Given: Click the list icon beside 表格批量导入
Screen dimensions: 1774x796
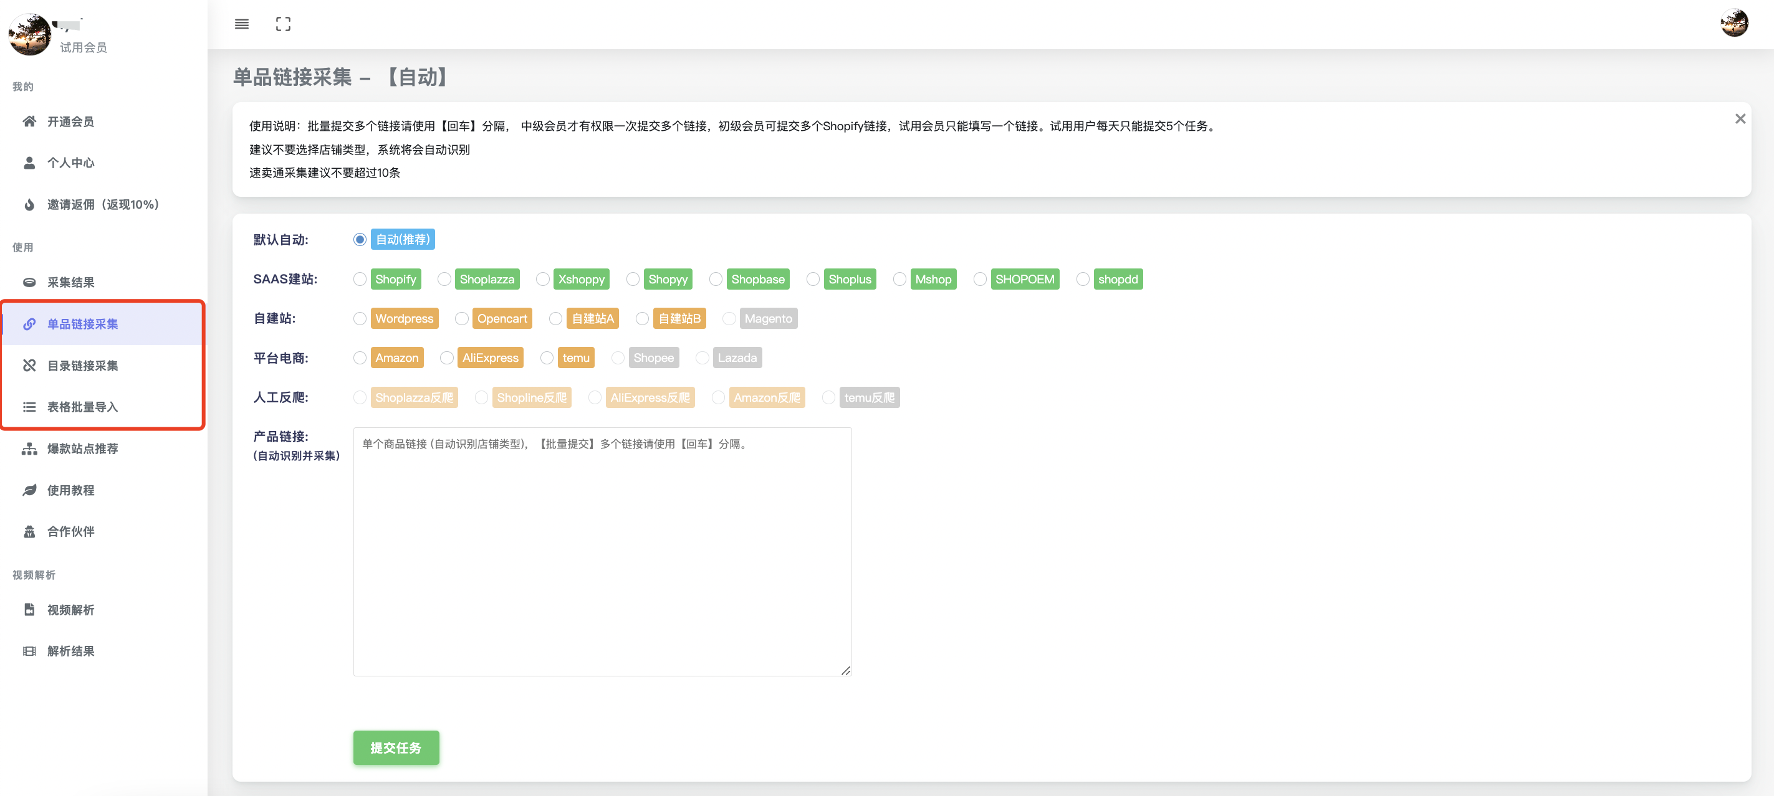Looking at the screenshot, I should [29, 407].
